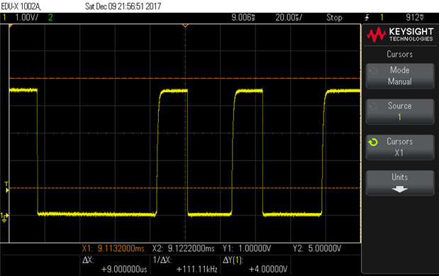Click the trigger level T marker
The height and width of the screenshot is (276, 439).
[6, 187]
